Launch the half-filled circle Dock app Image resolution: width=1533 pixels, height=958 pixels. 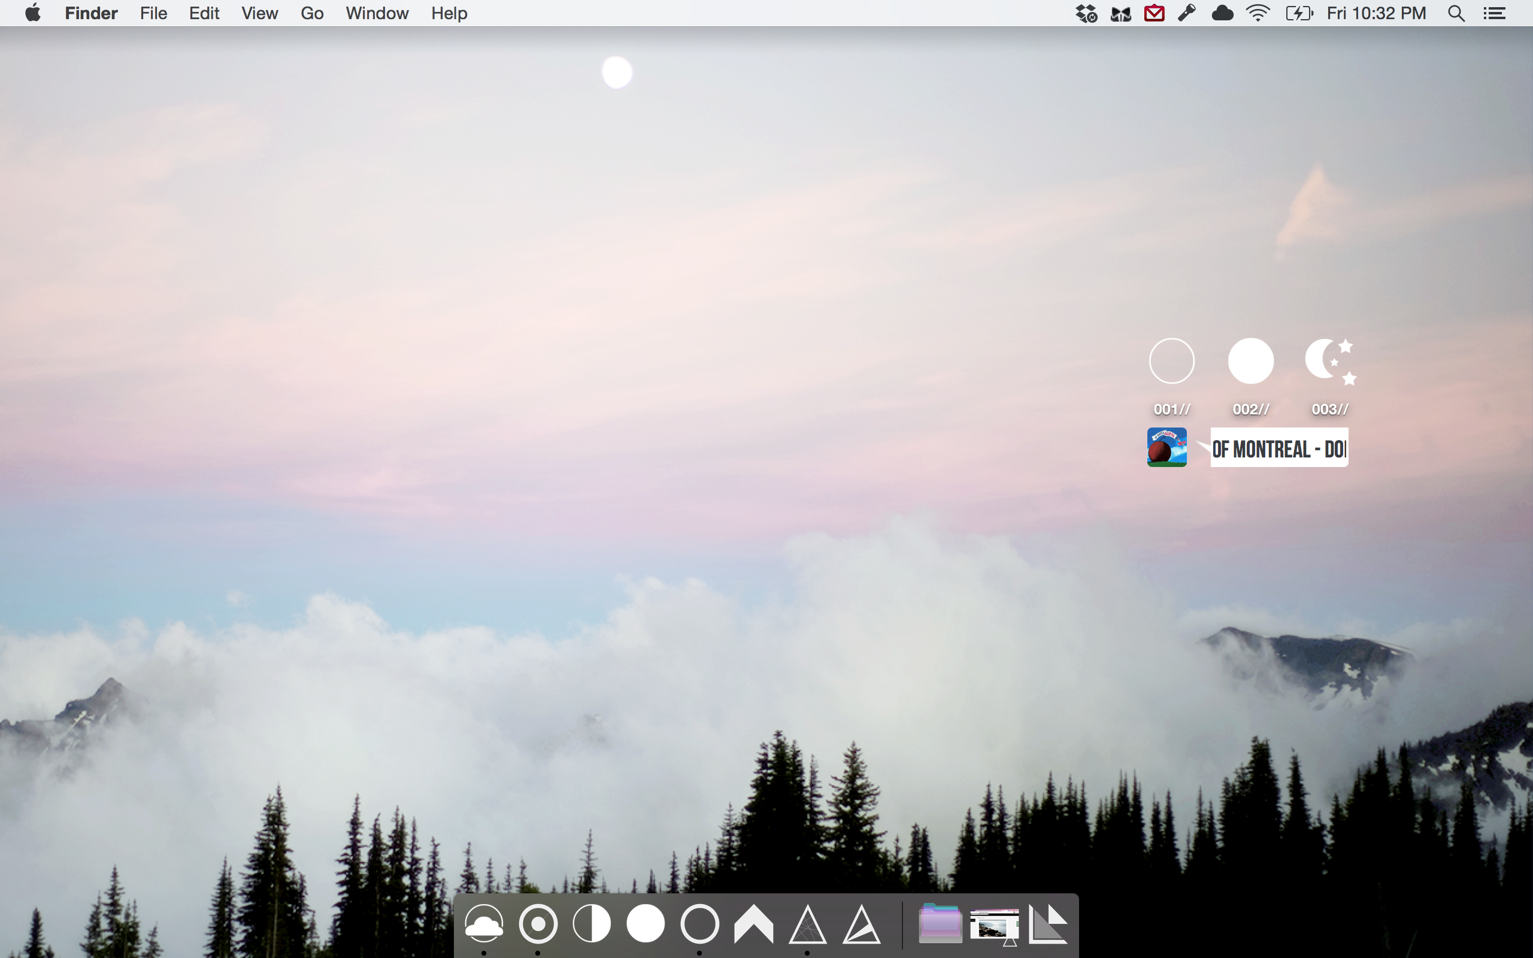pos(592,924)
